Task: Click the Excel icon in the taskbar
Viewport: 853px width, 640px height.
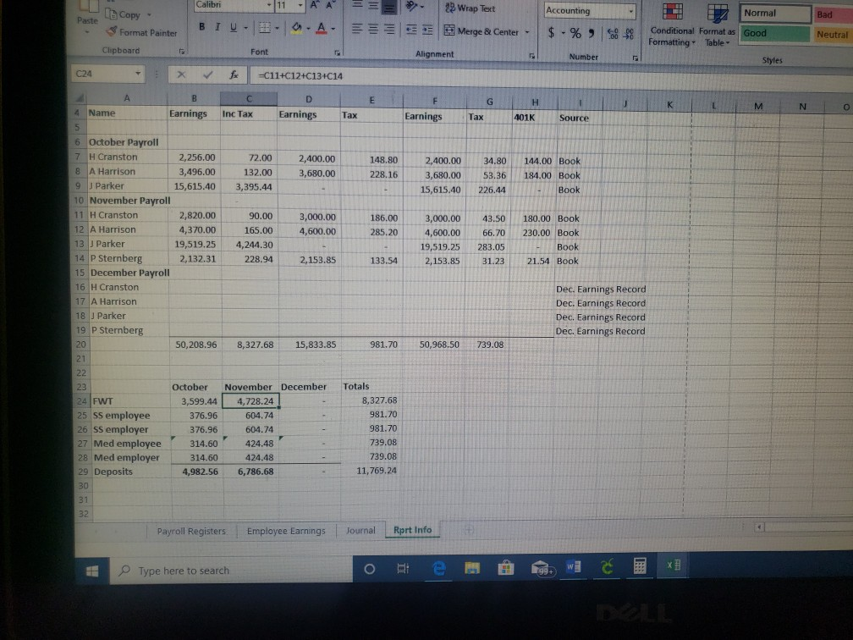Action: click(674, 564)
